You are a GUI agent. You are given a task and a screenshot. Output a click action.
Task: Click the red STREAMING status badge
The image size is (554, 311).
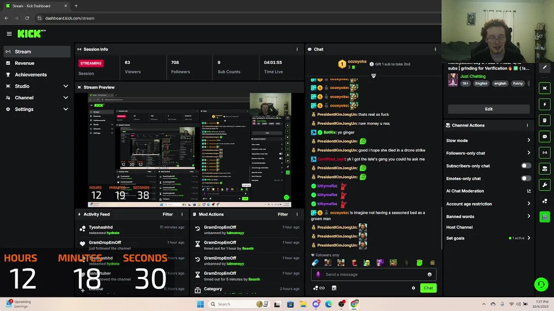point(90,63)
